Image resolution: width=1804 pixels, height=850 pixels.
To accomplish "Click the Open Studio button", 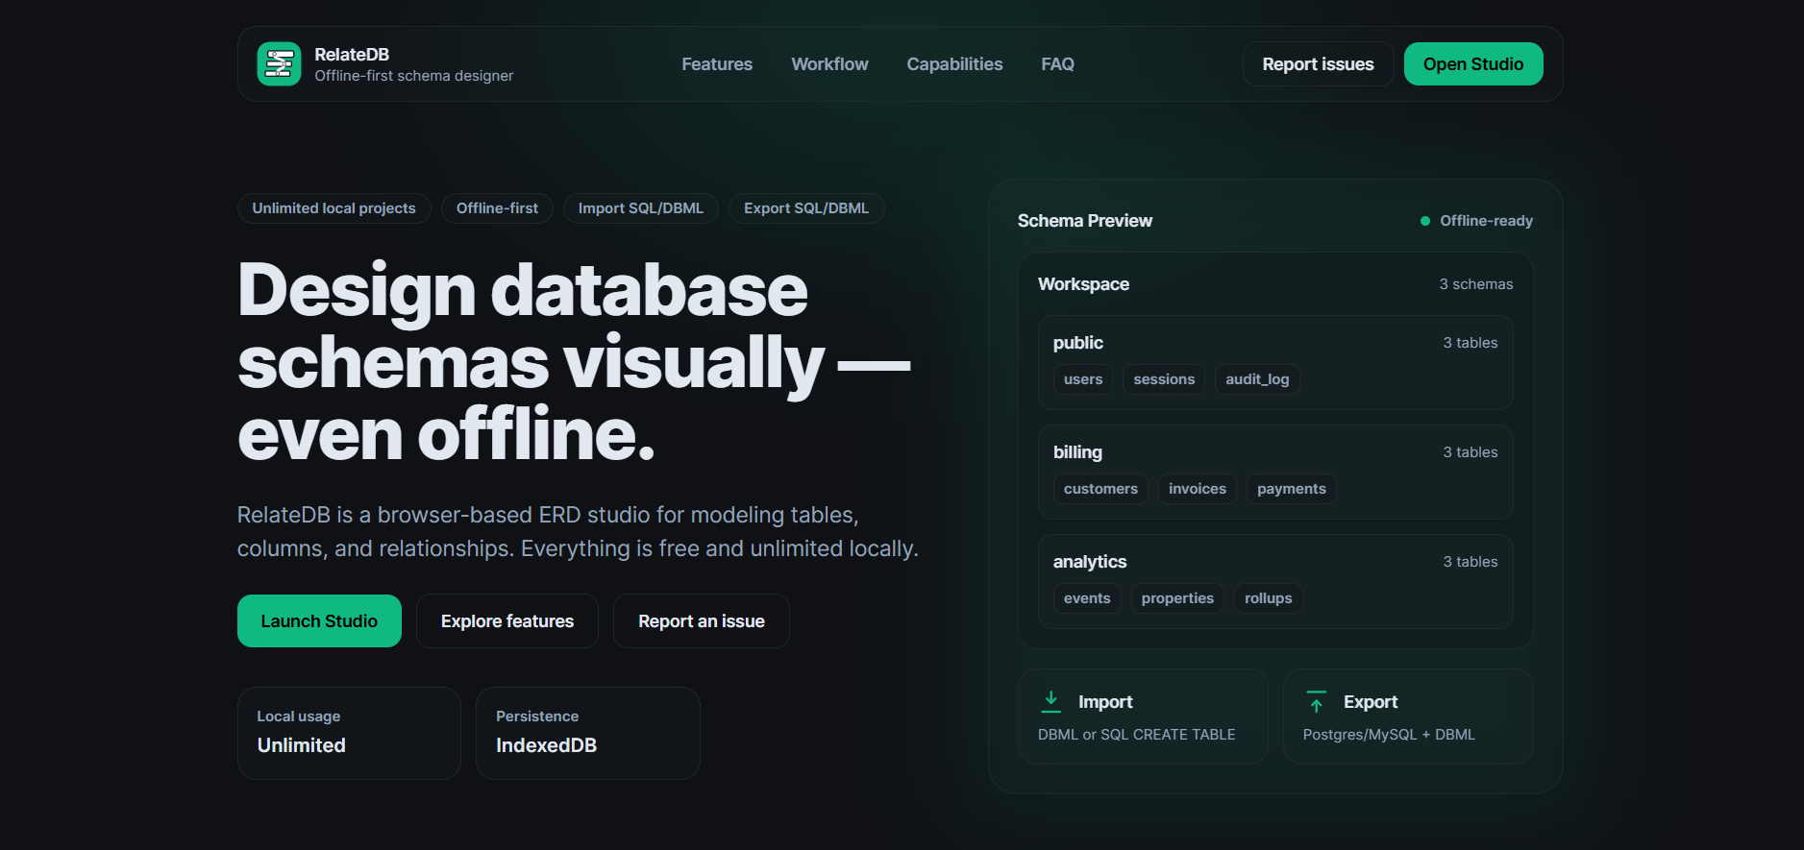I will 1473,64.
